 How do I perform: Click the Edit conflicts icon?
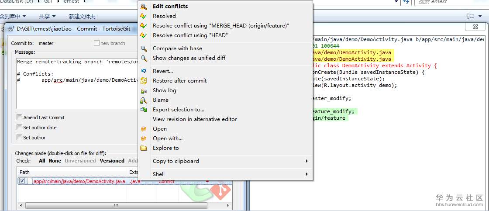coord(144,7)
